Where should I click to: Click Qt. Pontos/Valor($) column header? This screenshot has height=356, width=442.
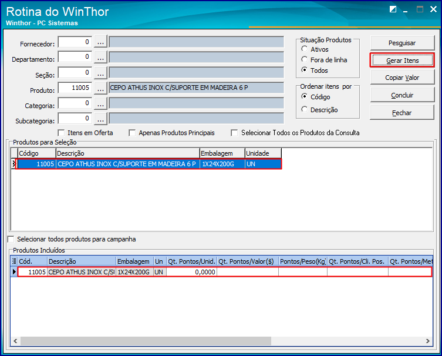[248, 261]
